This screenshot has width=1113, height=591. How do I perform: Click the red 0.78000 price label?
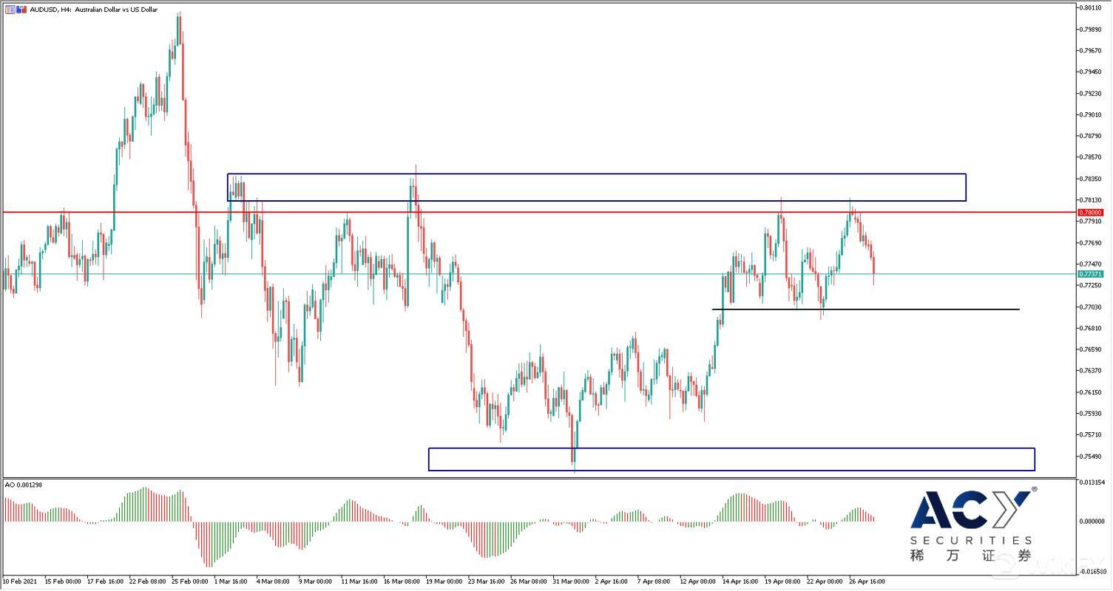[1091, 213]
